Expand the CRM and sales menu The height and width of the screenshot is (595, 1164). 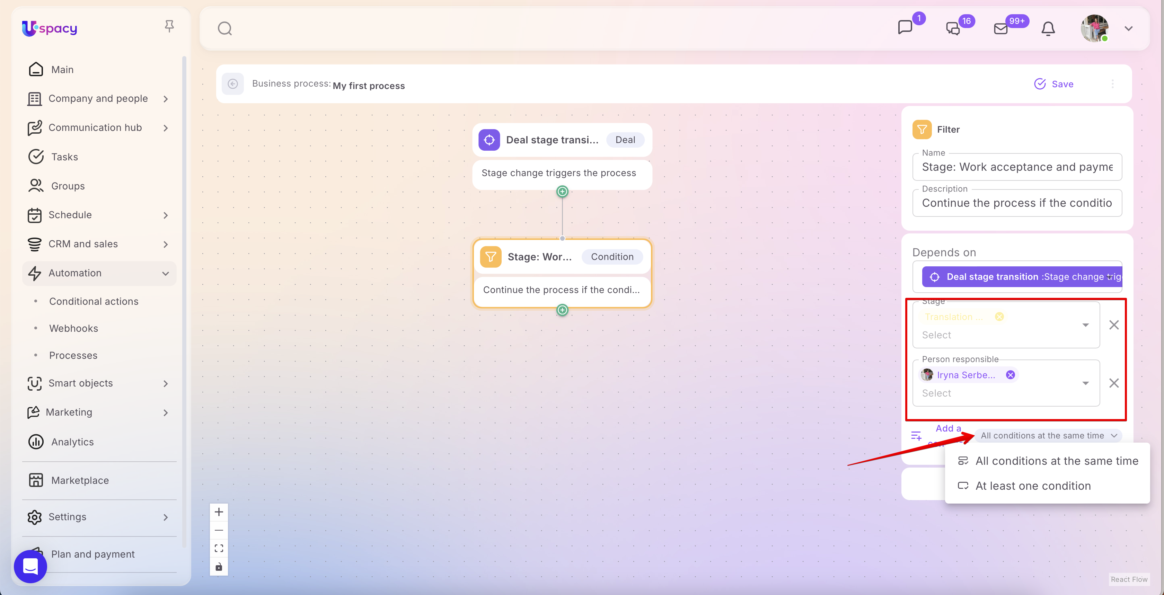click(165, 245)
